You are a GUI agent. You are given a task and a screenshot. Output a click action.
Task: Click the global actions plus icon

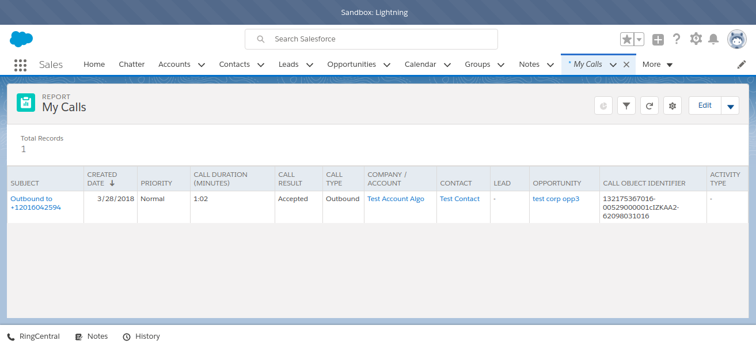(658, 39)
